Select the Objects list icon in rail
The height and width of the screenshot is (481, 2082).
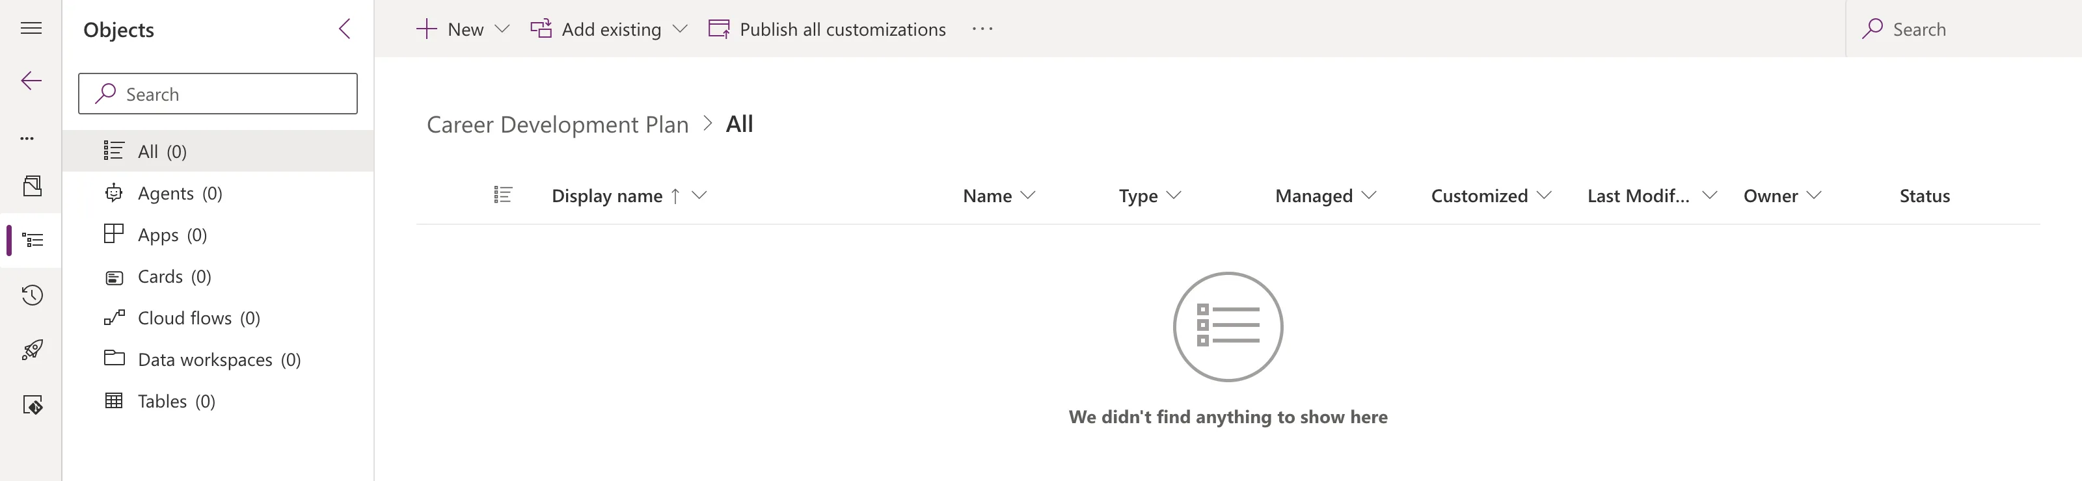pyautogui.click(x=33, y=240)
